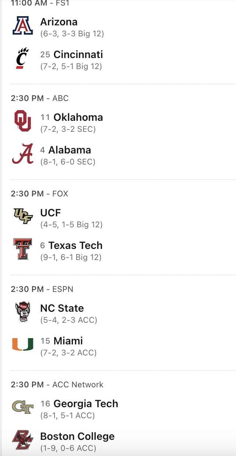Open the Texas Tech team page
This screenshot has width=236, height=456.
pyautogui.click(x=75, y=246)
